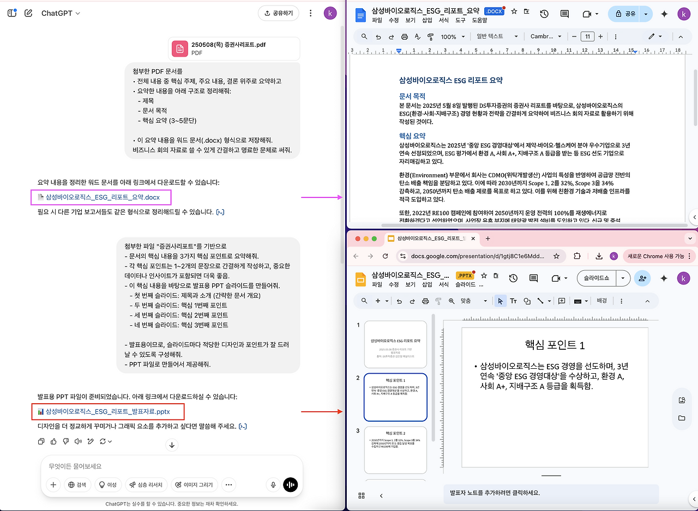Open version history in Google Docs
This screenshot has width=698, height=511.
(544, 14)
